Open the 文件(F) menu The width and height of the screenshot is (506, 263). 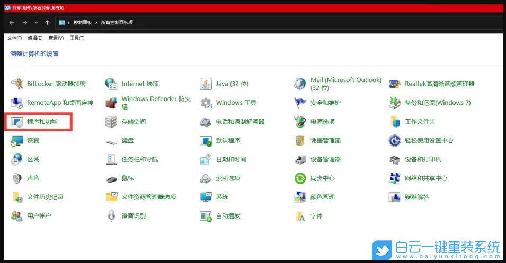(x=14, y=38)
